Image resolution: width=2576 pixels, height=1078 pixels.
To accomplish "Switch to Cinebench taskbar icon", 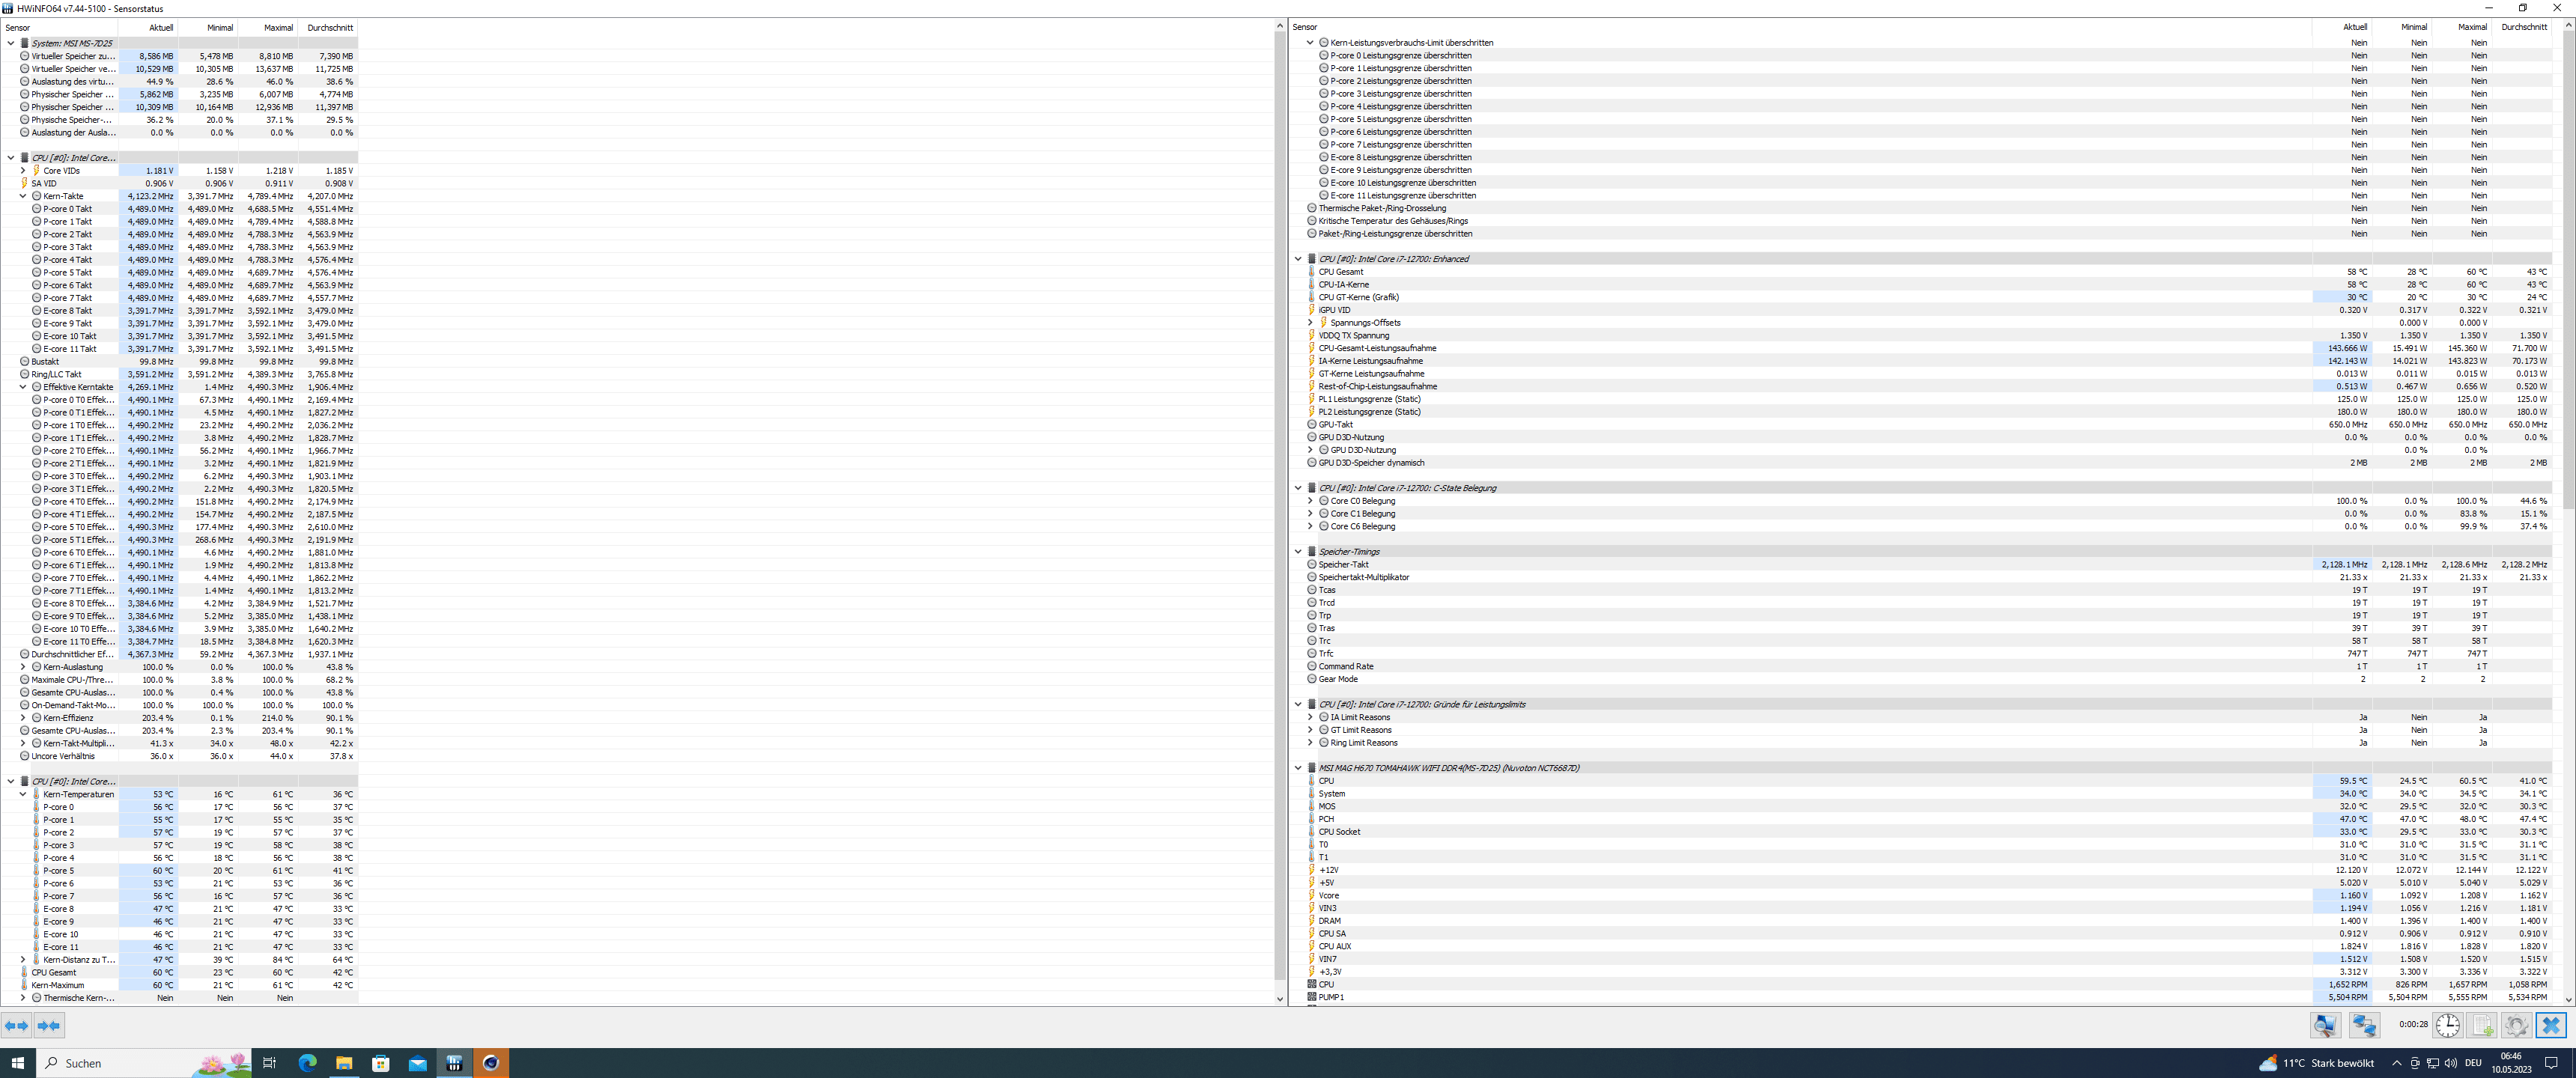I will (491, 1063).
